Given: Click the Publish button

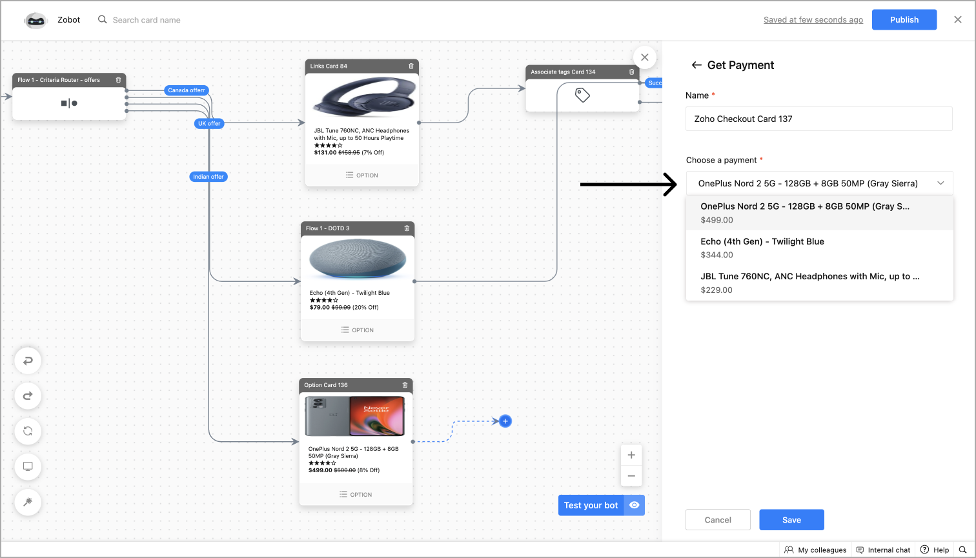Looking at the screenshot, I should [904, 20].
